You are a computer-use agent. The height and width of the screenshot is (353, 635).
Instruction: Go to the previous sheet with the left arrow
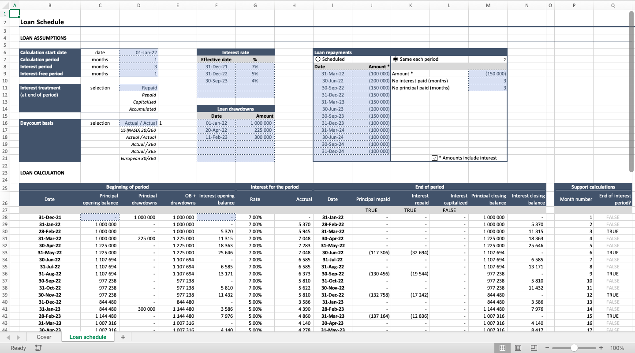8,337
